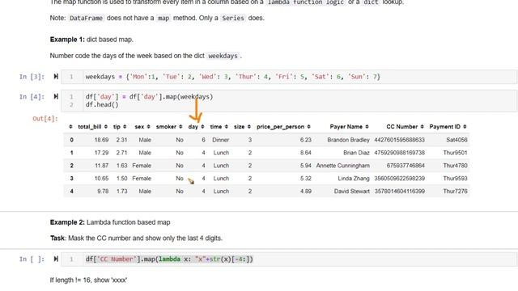Select CC Number 675937746864

pyautogui.click(x=405, y=166)
